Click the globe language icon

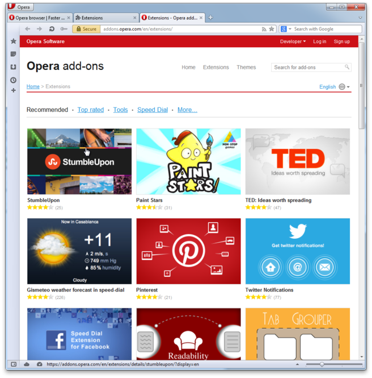point(342,86)
